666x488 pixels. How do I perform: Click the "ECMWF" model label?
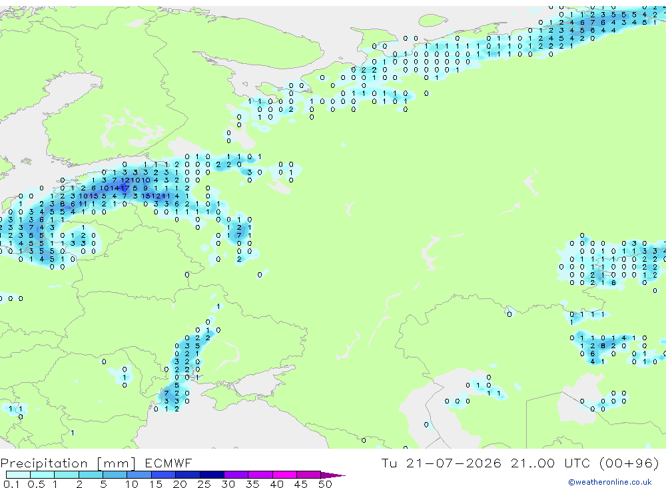pos(168,463)
